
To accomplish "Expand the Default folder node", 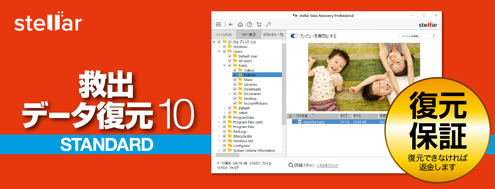I will pos(224,108).
